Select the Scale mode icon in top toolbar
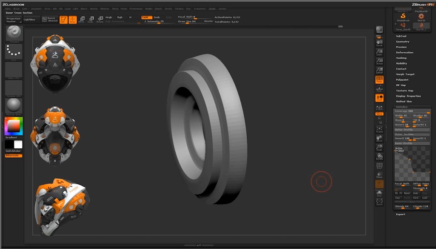This screenshot has height=249, width=436. (x=91, y=20)
